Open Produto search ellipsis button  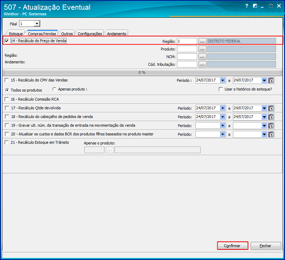(202, 49)
